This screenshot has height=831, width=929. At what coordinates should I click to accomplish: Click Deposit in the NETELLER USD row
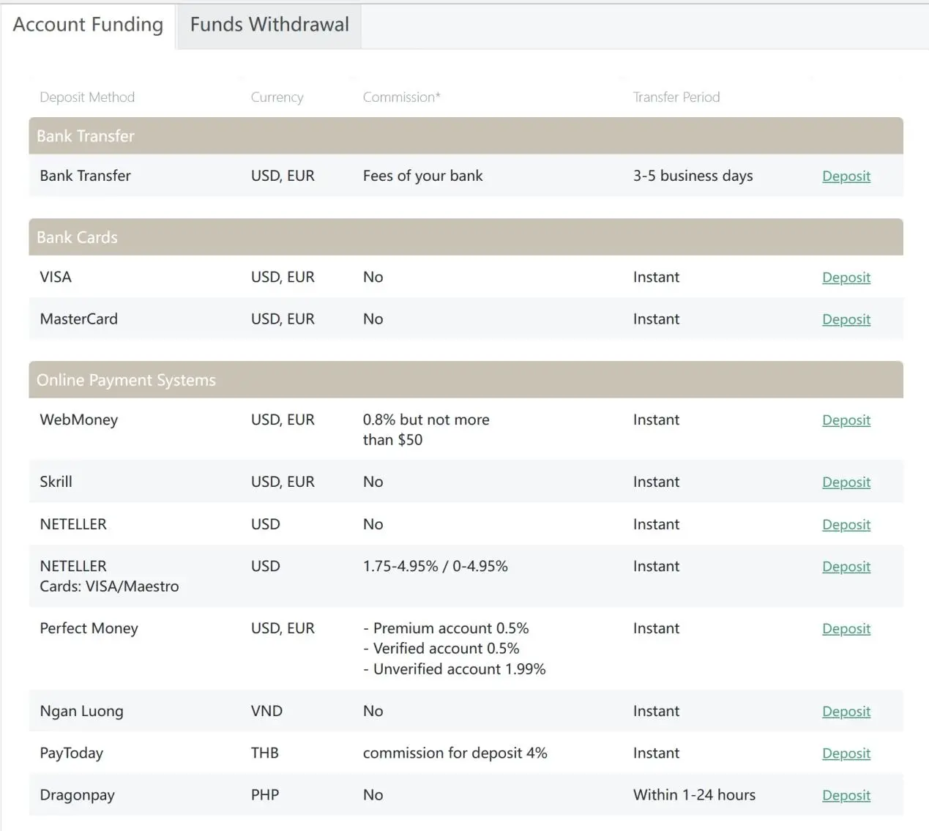[846, 525]
